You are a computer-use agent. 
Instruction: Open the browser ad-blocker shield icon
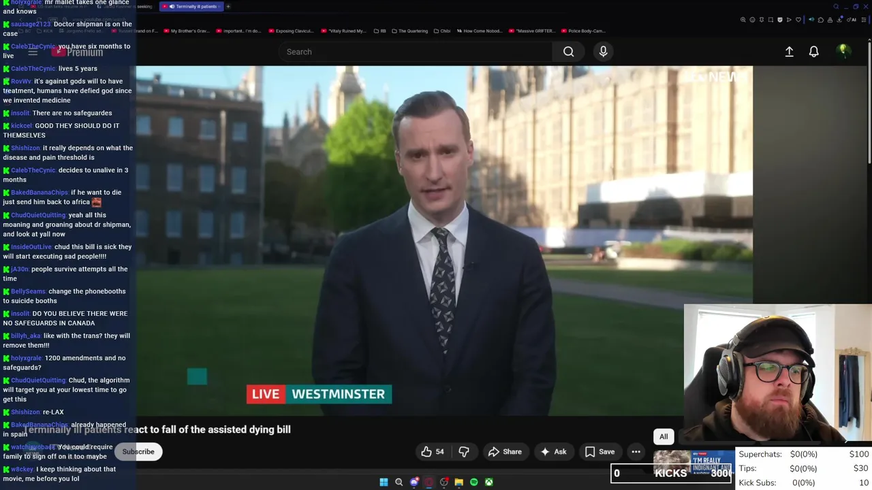point(780,20)
